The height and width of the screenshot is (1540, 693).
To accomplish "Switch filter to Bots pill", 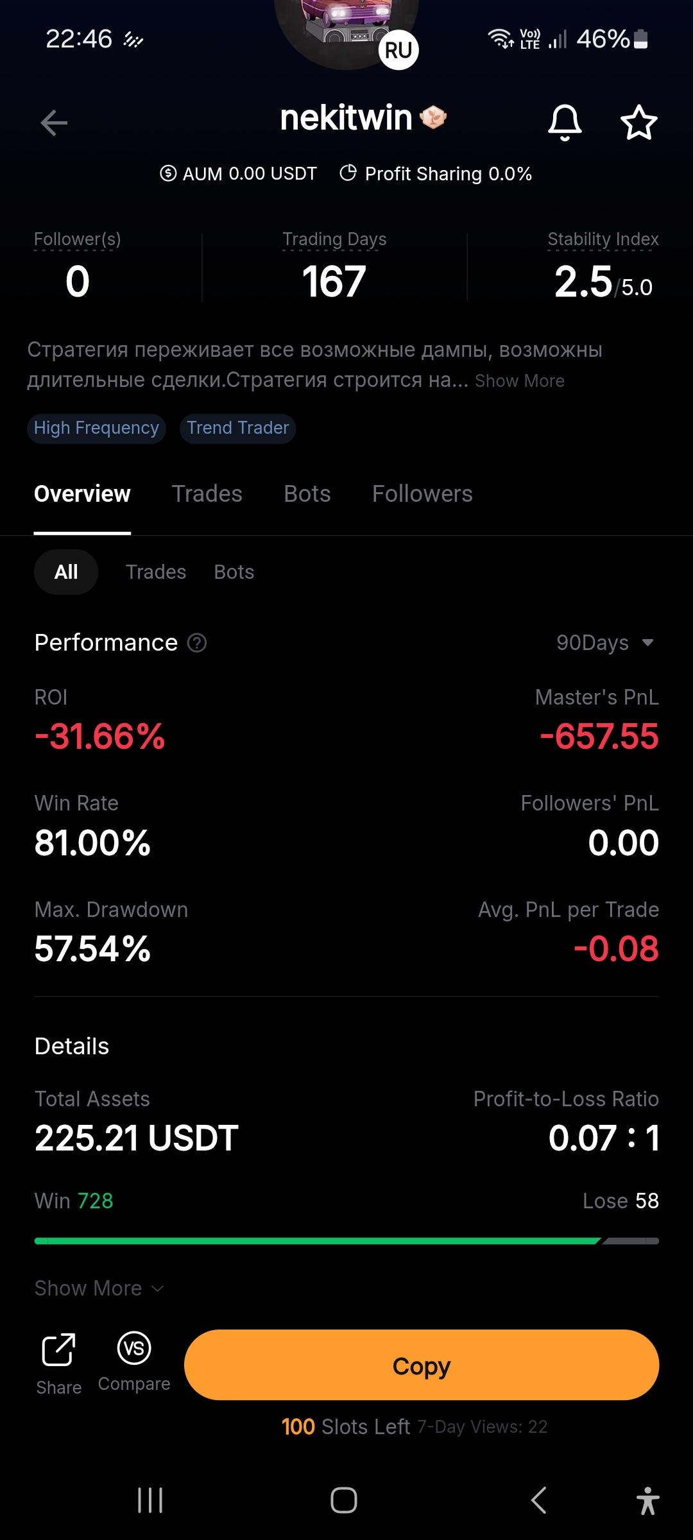I will point(234,572).
